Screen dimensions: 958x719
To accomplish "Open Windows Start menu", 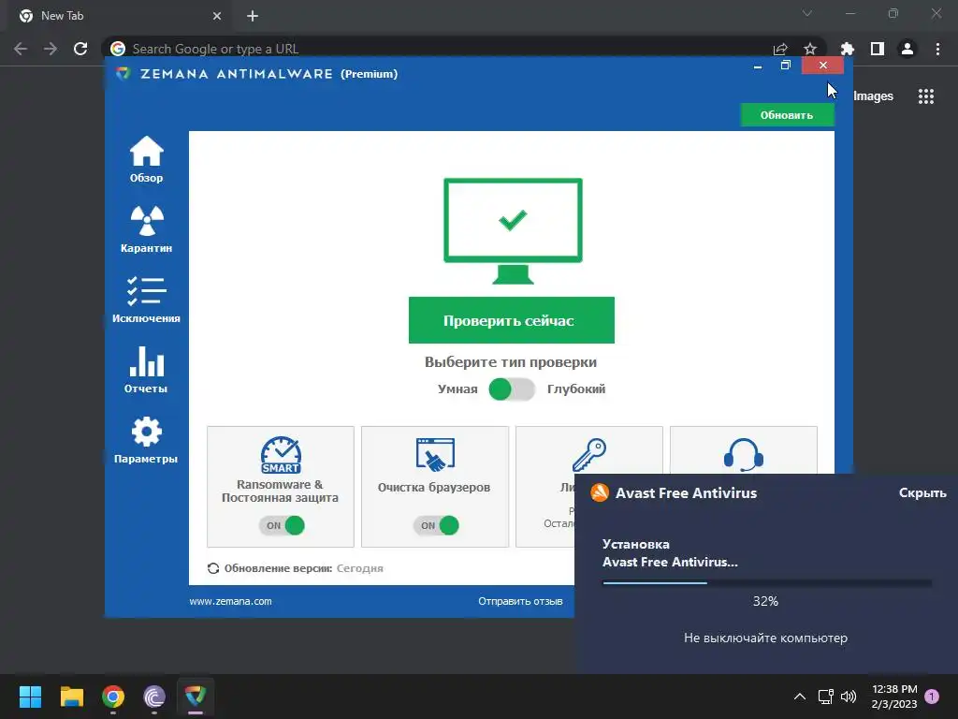I will (x=30, y=697).
